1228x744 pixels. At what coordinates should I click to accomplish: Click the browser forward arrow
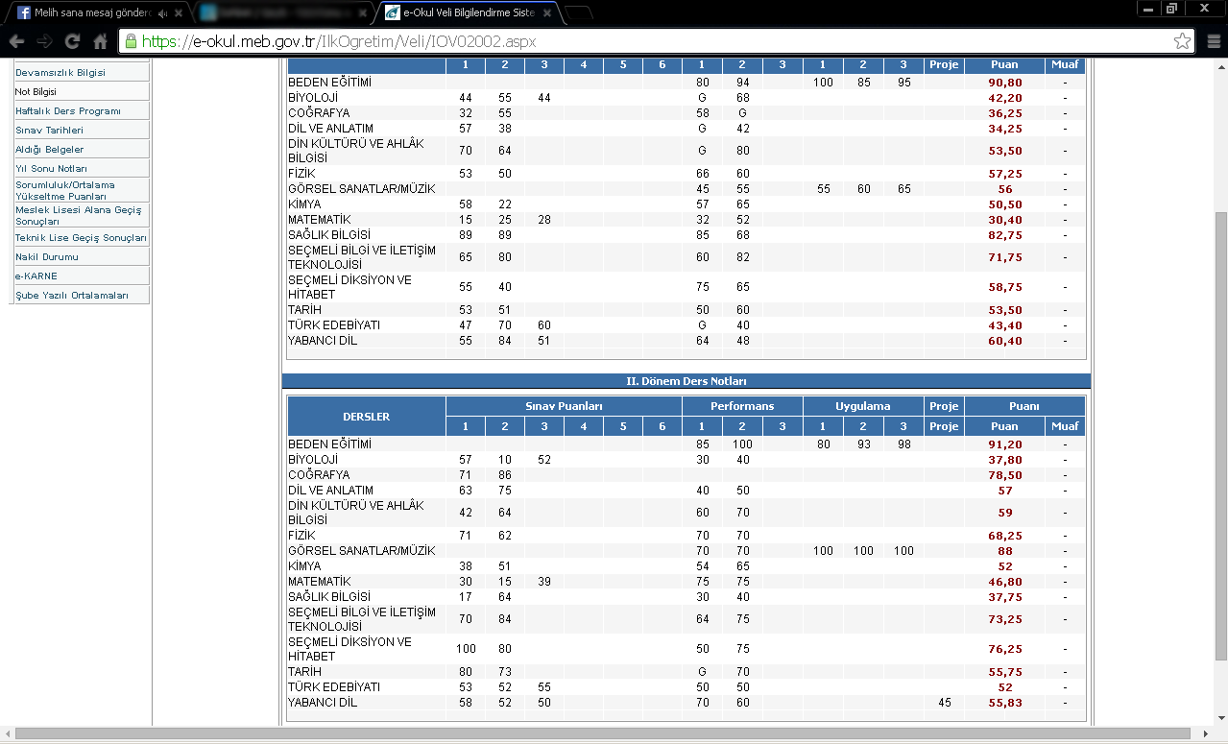pyautogui.click(x=44, y=41)
